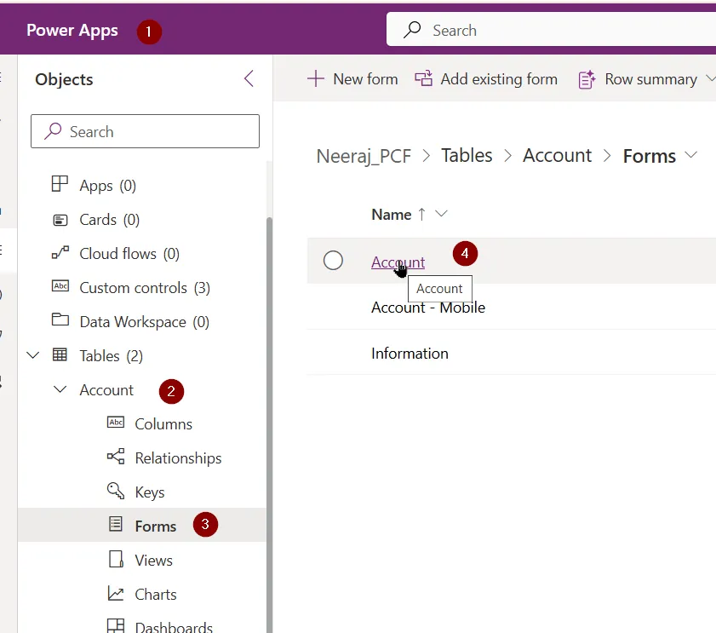Viewport: 716px width, 633px height.
Task: Open the Information form
Action: click(410, 353)
